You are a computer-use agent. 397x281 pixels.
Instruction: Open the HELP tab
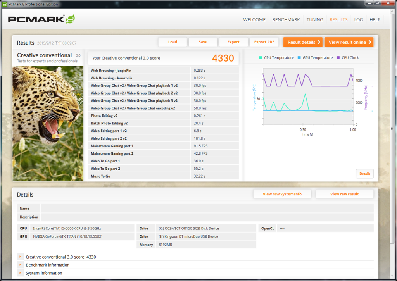pos(375,19)
